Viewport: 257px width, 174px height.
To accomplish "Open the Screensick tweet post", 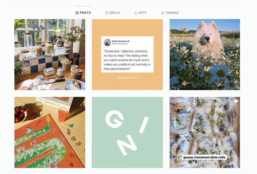I will pyautogui.click(x=127, y=55).
